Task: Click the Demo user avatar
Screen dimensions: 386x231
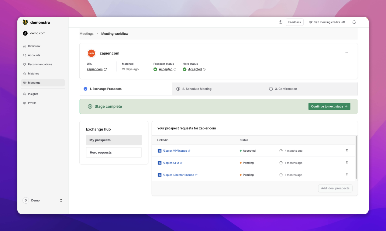Action: [x=26, y=201]
